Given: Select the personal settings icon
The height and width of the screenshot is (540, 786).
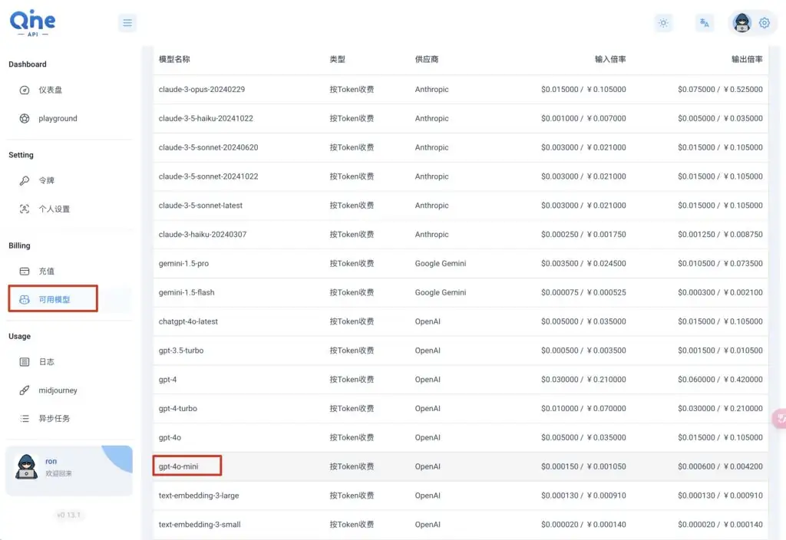Looking at the screenshot, I should point(25,209).
